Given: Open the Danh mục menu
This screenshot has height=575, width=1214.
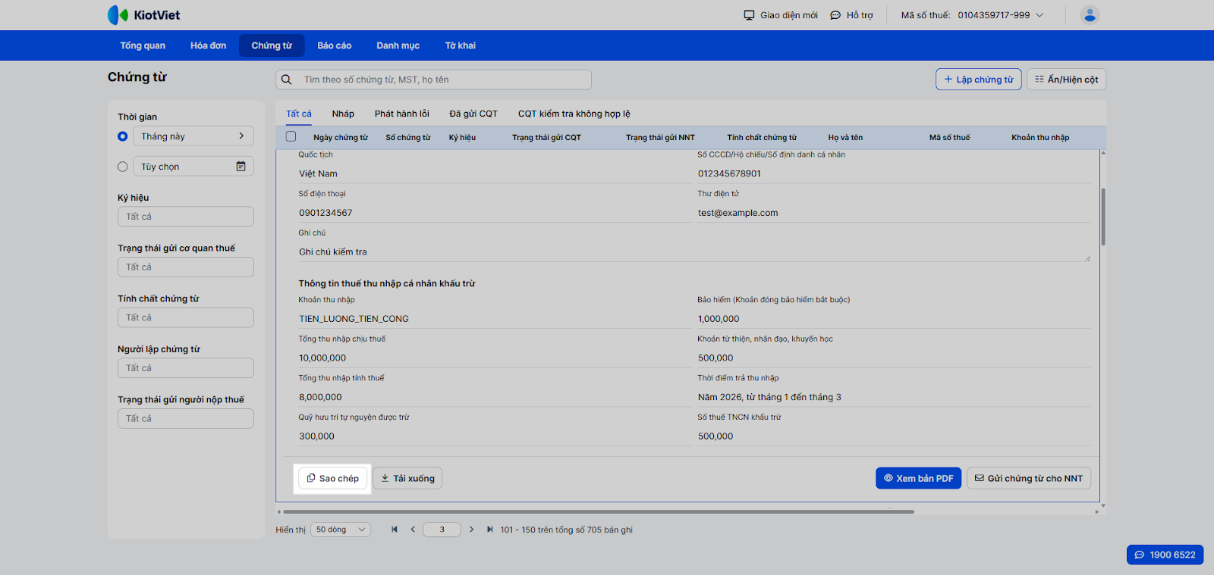Looking at the screenshot, I should (398, 45).
